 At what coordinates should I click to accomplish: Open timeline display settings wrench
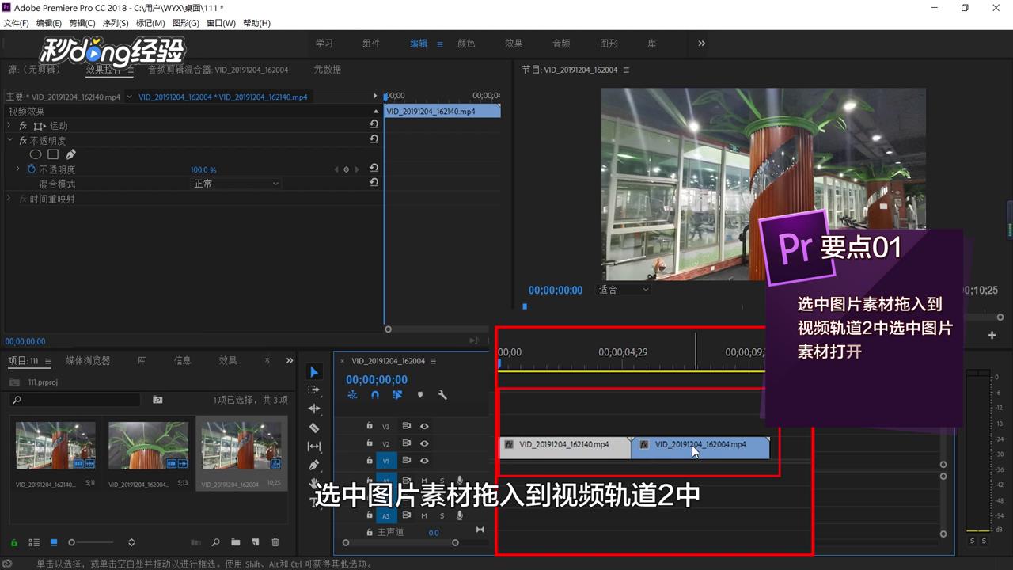point(442,394)
